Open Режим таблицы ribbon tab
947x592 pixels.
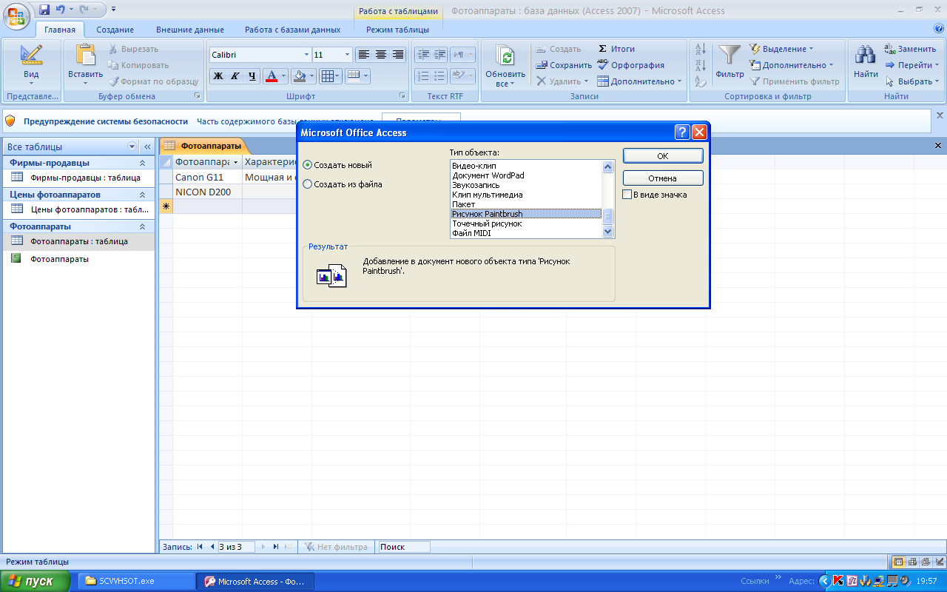click(x=397, y=30)
